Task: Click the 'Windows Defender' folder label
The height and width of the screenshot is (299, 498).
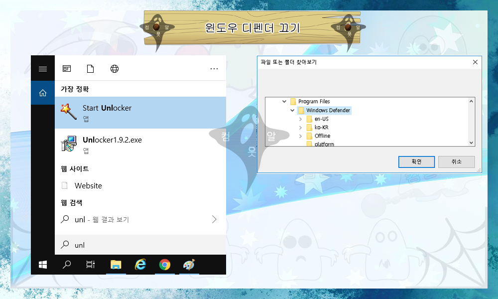Action: click(x=328, y=110)
